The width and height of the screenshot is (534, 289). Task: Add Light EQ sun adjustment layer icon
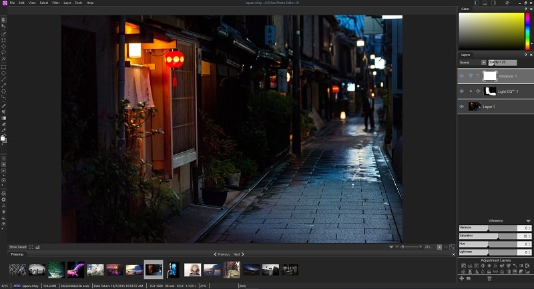483,266
